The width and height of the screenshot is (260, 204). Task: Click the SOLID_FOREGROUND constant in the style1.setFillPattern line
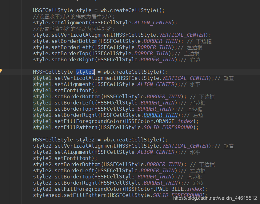168,127
